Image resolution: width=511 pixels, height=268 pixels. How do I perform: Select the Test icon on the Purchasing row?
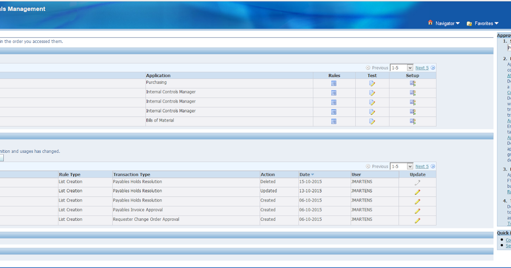pyautogui.click(x=372, y=83)
